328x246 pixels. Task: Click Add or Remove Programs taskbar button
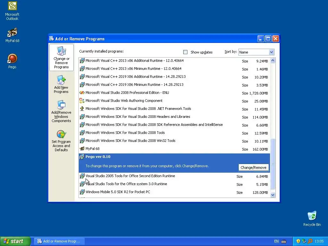(59, 241)
